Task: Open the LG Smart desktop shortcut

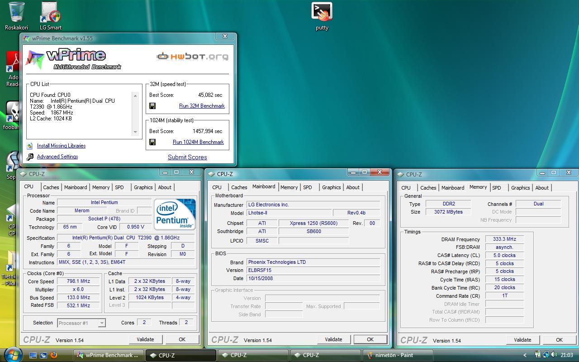Action: point(51,13)
